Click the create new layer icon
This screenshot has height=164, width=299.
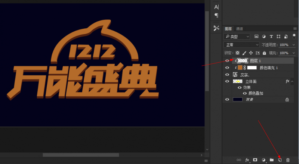pos(280,160)
